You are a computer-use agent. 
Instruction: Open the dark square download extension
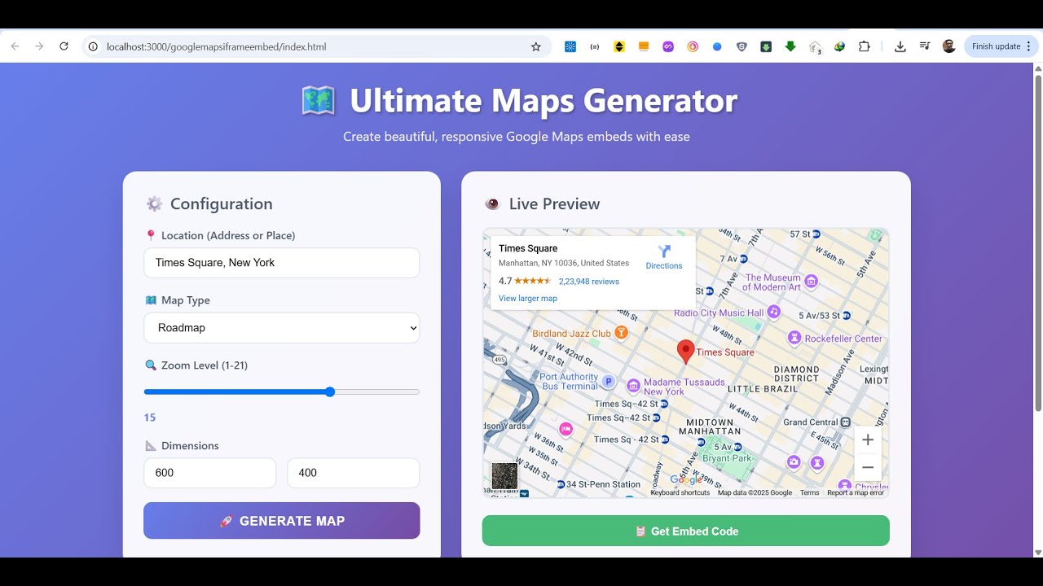pyautogui.click(x=766, y=46)
